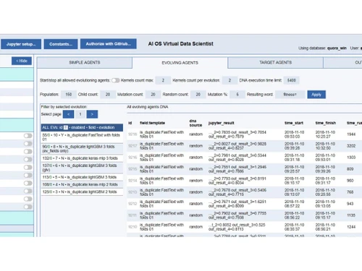Image resolution: width=362 pixels, height=271 pixels.
Task: Click the id column header
Action: tap(130, 123)
